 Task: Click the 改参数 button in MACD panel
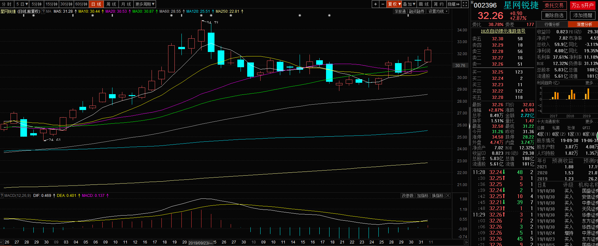(408, 196)
